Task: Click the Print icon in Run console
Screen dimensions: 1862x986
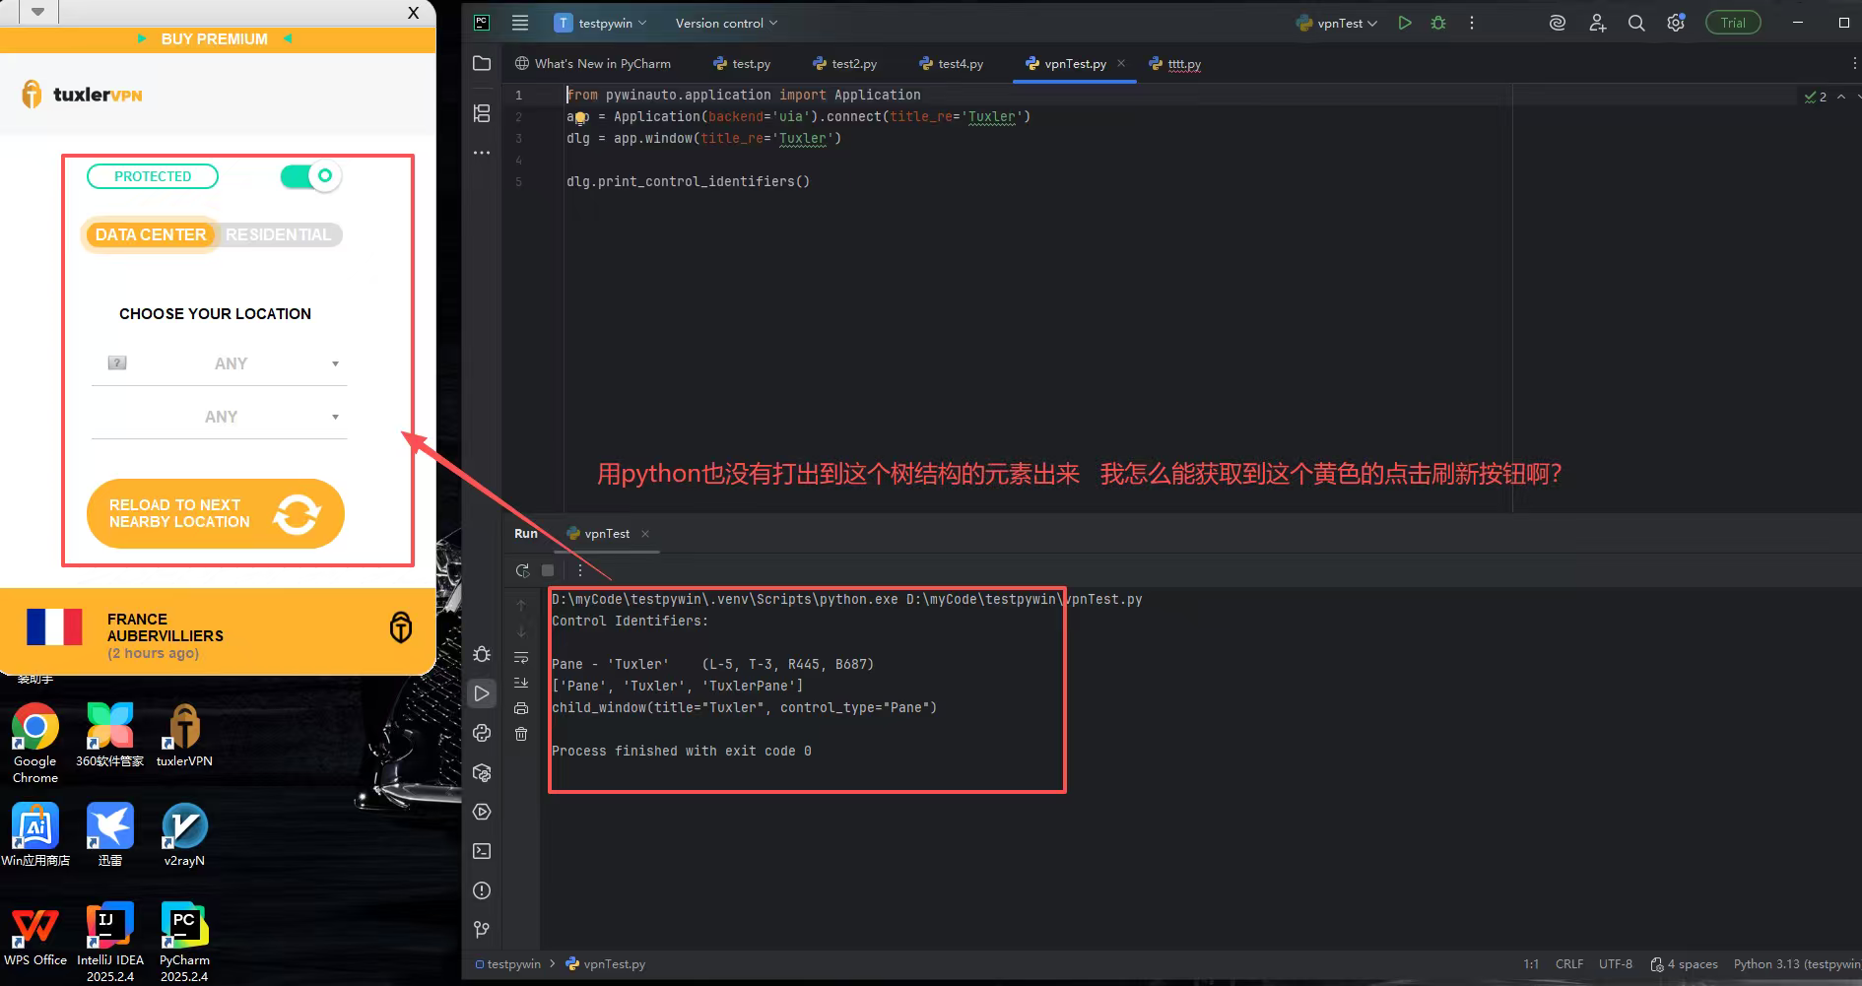Action: [521, 708]
